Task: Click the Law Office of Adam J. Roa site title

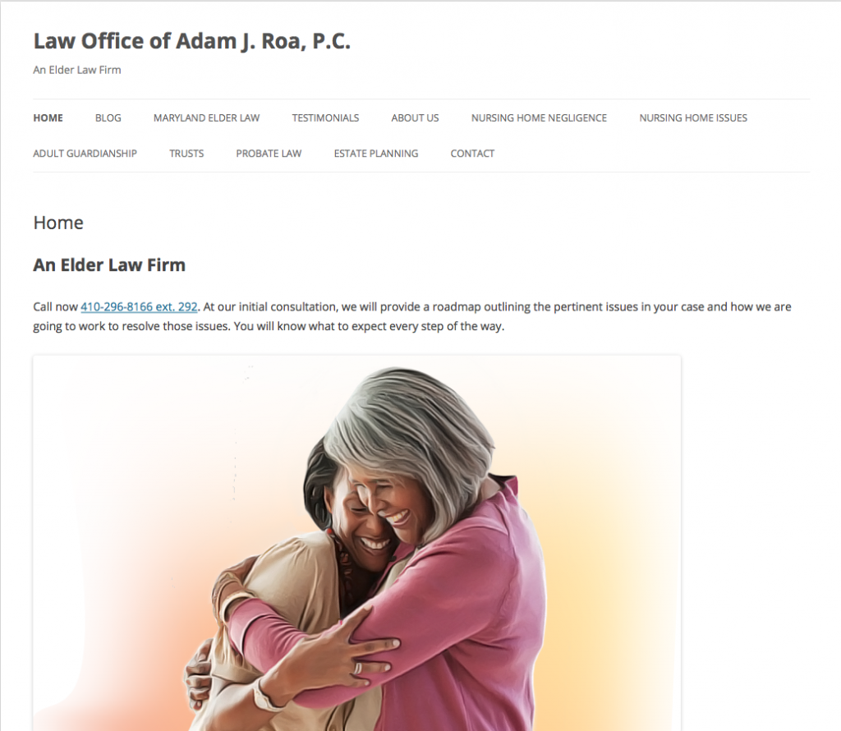Action: [191, 41]
